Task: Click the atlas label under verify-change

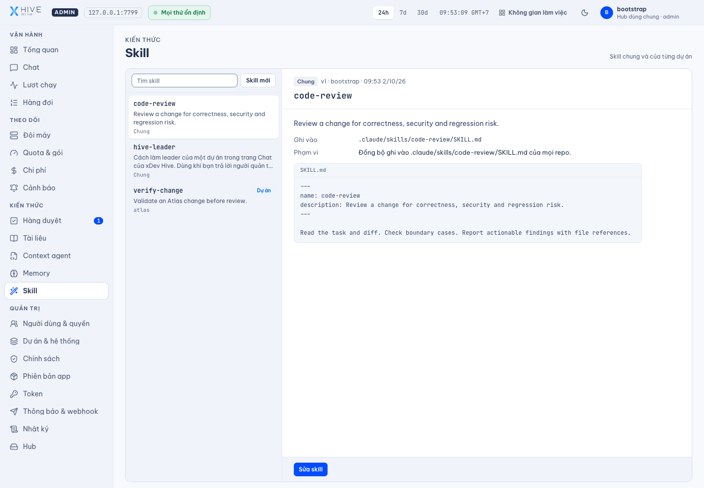Action: (141, 210)
